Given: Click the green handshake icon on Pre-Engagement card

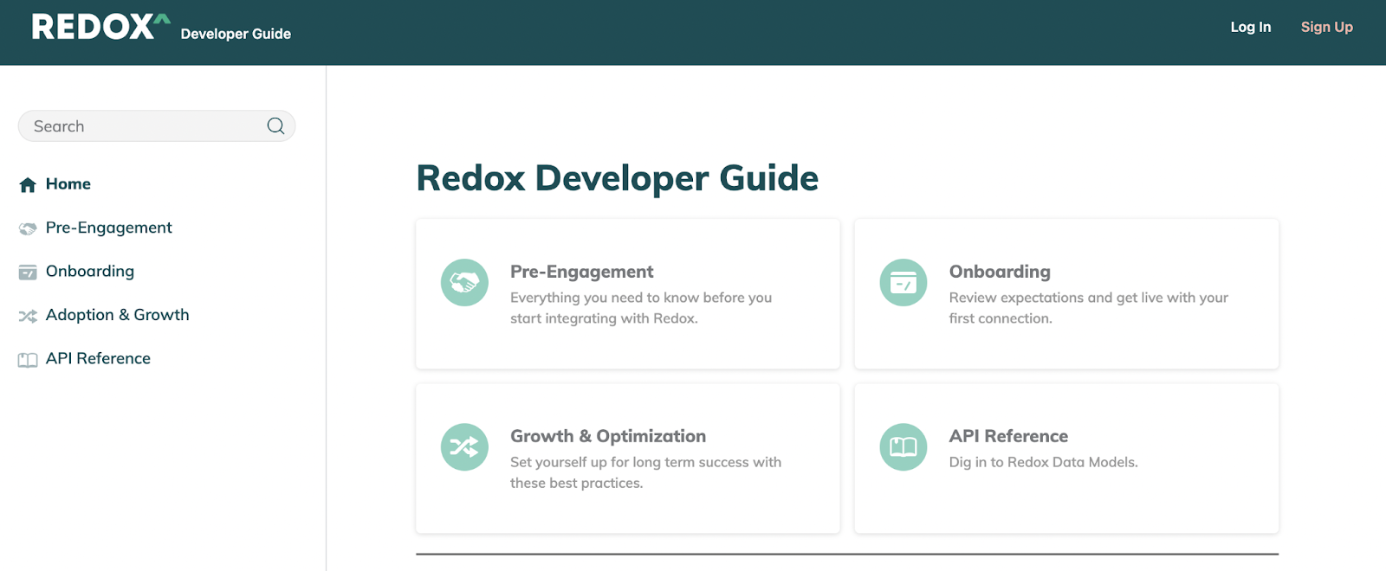Looking at the screenshot, I should [464, 282].
